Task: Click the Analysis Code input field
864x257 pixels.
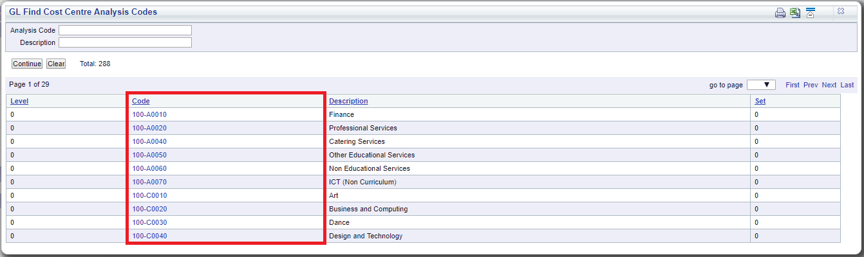Action: [125, 30]
